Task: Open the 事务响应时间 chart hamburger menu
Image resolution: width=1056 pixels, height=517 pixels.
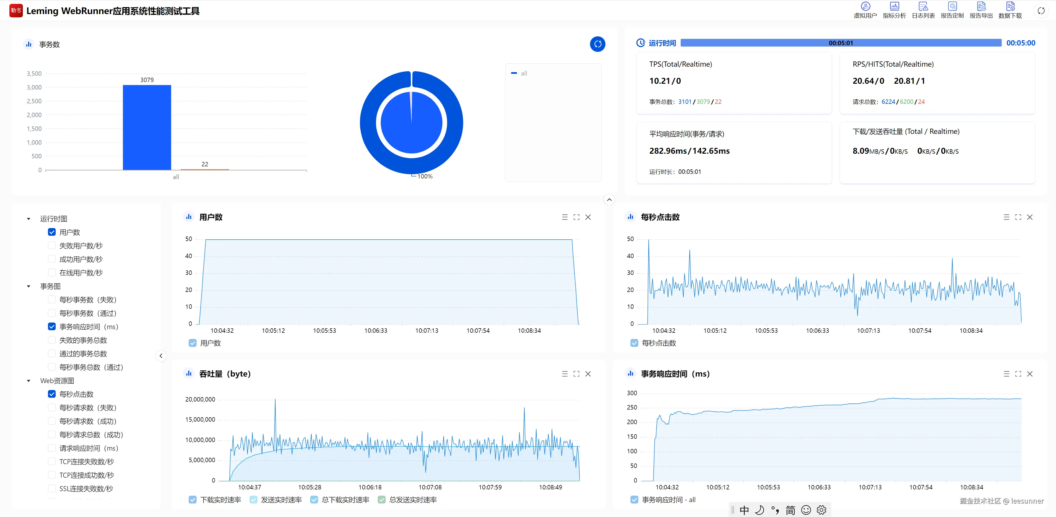Action: click(1006, 373)
